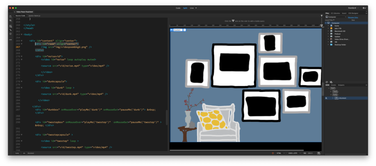Collapse the code fold arrow at line 263
Viewport: 376px width, 166px height.
22,34
